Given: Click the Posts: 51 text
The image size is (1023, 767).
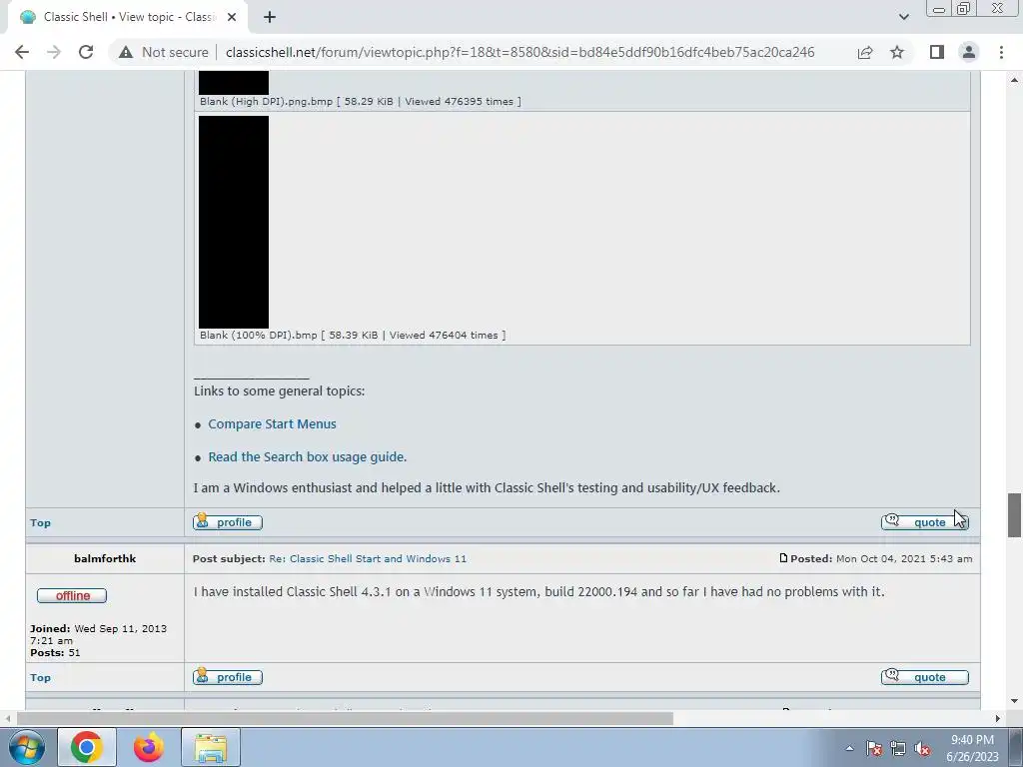Looking at the screenshot, I should tap(55, 653).
